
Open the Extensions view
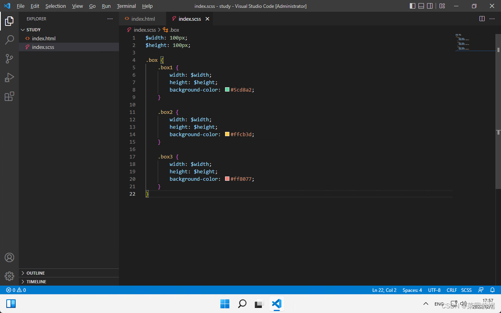(9, 96)
